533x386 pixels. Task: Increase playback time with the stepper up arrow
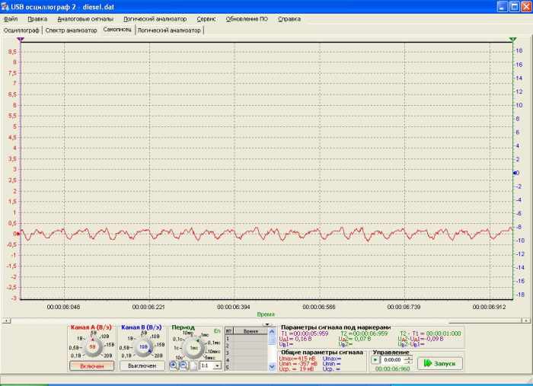pyautogui.click(x=410, y=358)
